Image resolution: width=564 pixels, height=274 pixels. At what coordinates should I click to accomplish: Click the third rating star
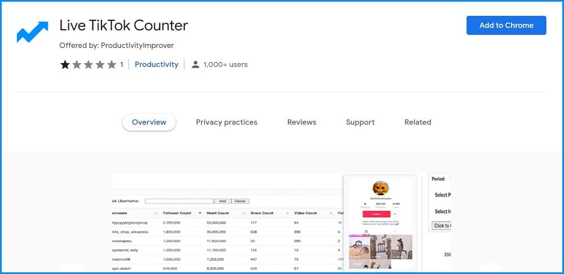click(x=89, y=65)
